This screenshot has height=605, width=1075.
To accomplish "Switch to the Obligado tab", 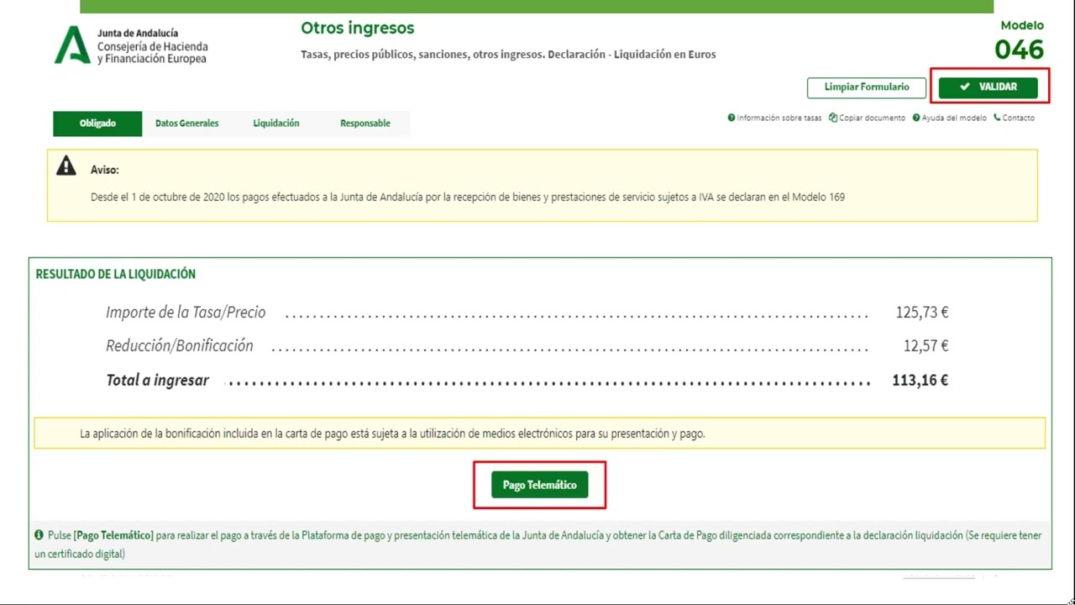I will (x=97, y=124).
